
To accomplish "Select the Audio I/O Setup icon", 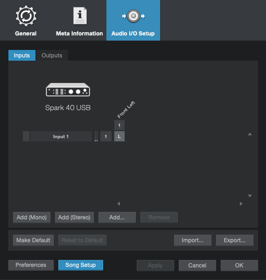I will 133,16.
